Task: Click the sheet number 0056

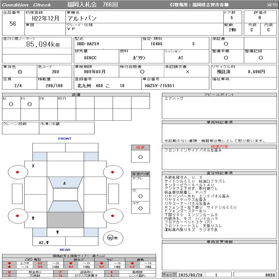Action: [x=270, y=275]
